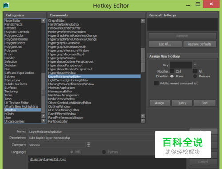This screenshot has width=222, height=169.
Task: Click Commands list bottom scroll down arrow
Action: [143, 120]
